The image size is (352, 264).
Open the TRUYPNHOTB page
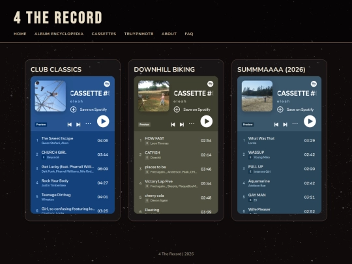coord(139,34)
